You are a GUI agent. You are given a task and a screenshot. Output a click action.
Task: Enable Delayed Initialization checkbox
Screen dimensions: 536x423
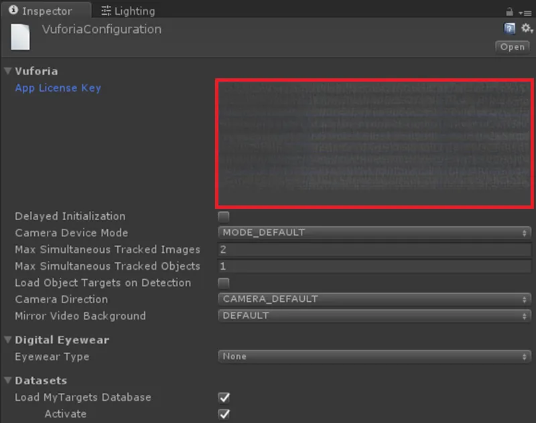click(224, 217)
